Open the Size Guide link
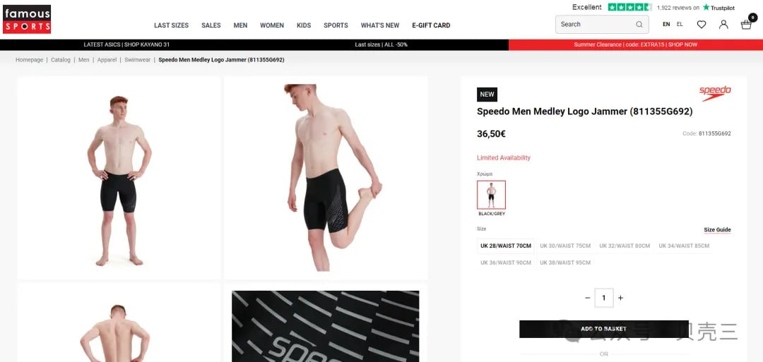This screenshot has height=362, width=763. (717, 230)
